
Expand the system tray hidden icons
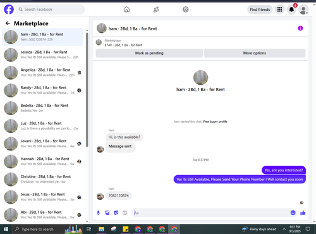click(284, 229)
